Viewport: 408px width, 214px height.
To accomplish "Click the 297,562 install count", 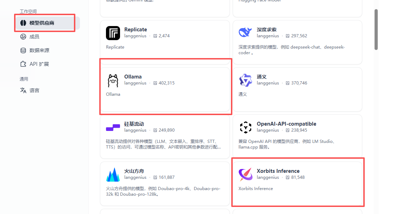I will coord(299,36).
